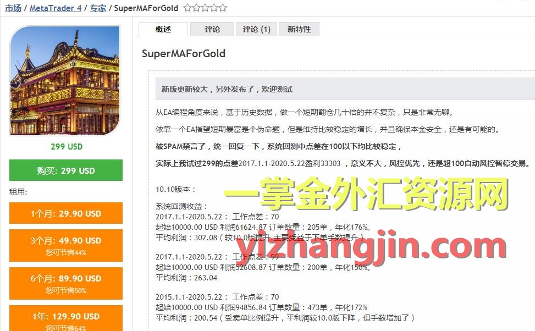Open the 市场 breadcrumb link

[13, 8]
